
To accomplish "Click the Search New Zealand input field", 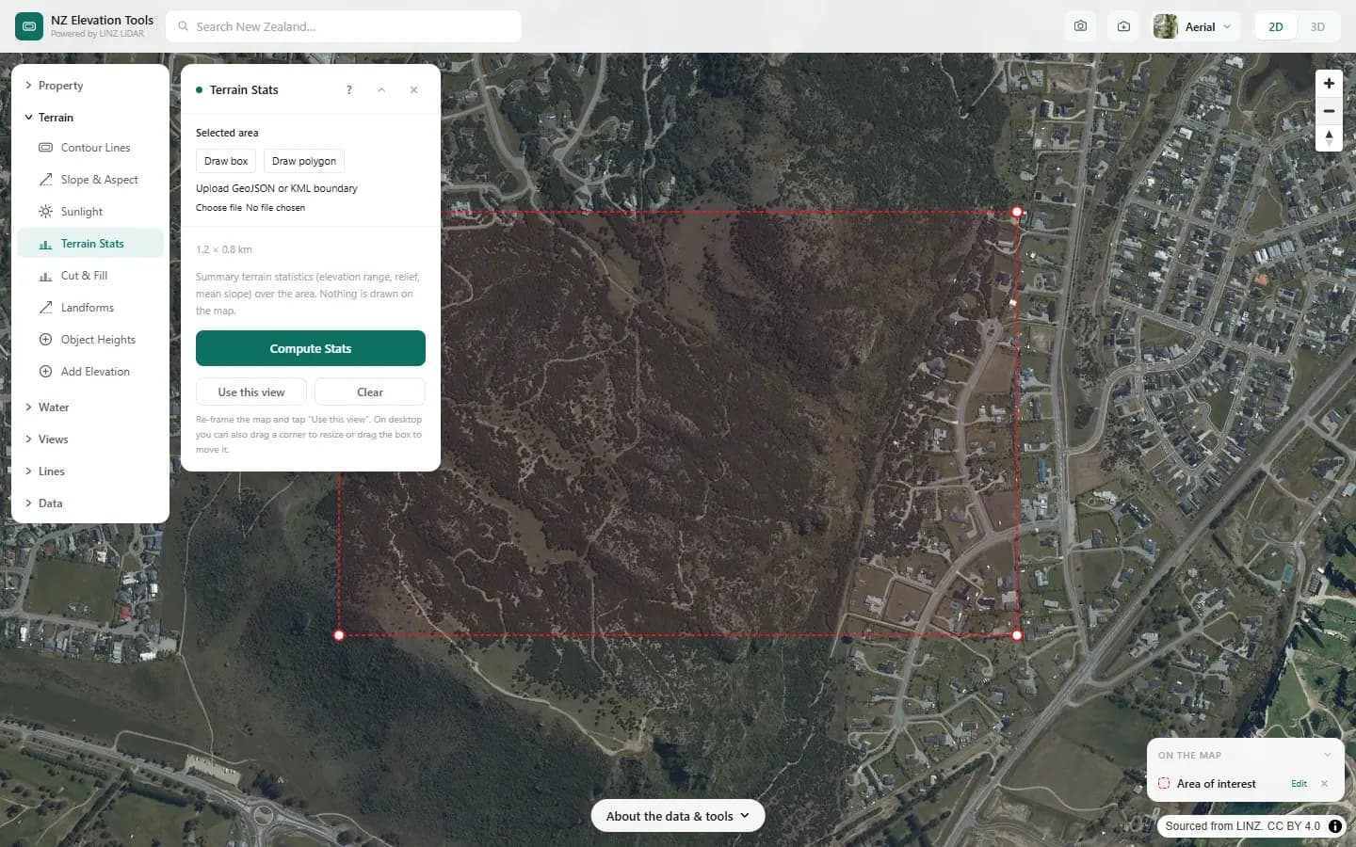I will click(x=344, y=26).
